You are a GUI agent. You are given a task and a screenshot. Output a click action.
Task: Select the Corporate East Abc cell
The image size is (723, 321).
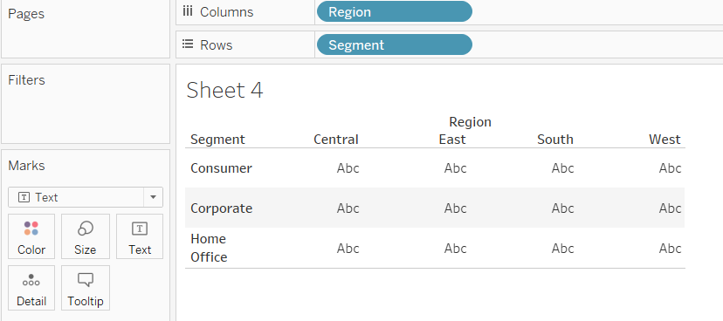point(455,208)
